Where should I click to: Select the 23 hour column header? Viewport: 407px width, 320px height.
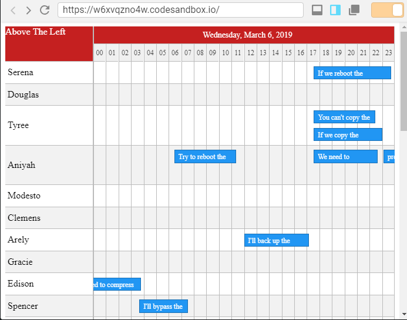pos(388,53)
